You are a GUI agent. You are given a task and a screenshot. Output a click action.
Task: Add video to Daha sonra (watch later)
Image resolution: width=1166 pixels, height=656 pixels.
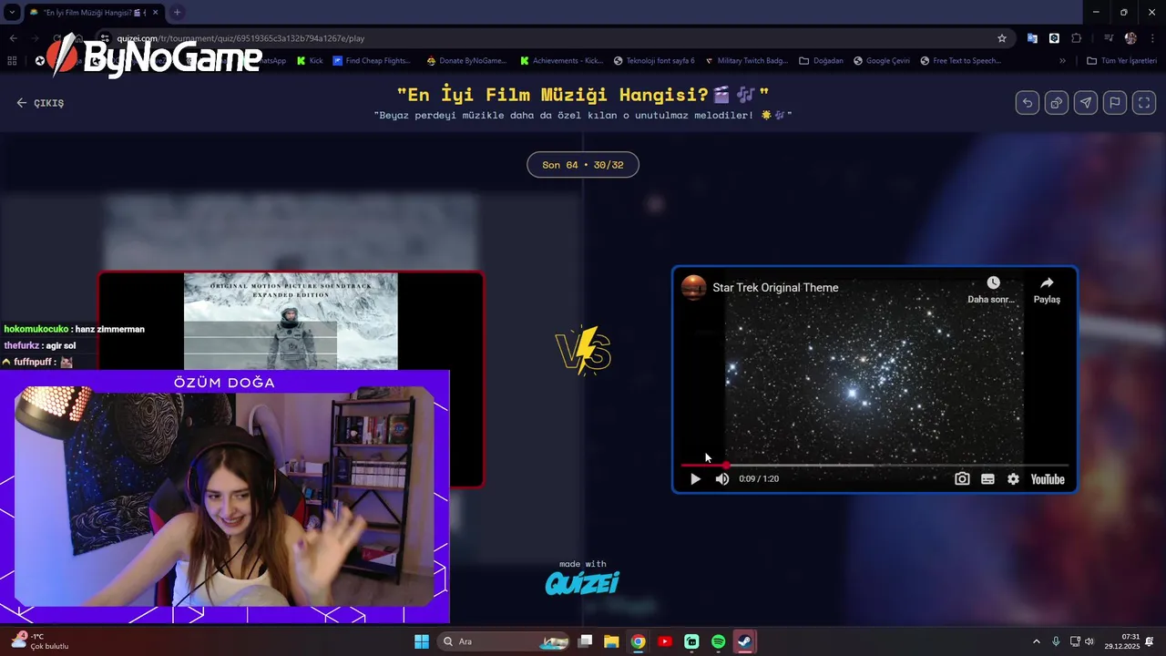tap(992, 290)
